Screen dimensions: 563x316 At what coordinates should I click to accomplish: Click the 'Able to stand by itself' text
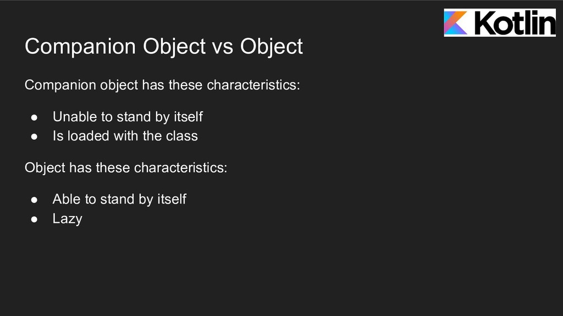(x=119, y=199)
